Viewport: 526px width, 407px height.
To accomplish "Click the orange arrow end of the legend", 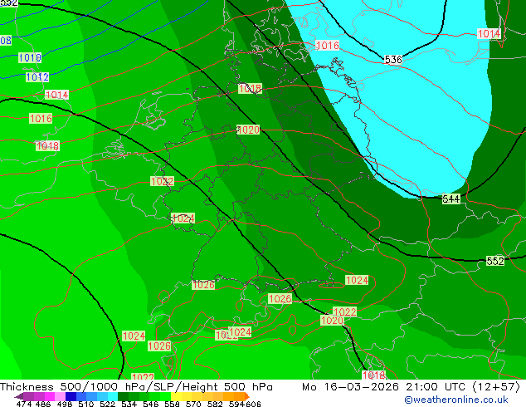I will 247,396.
